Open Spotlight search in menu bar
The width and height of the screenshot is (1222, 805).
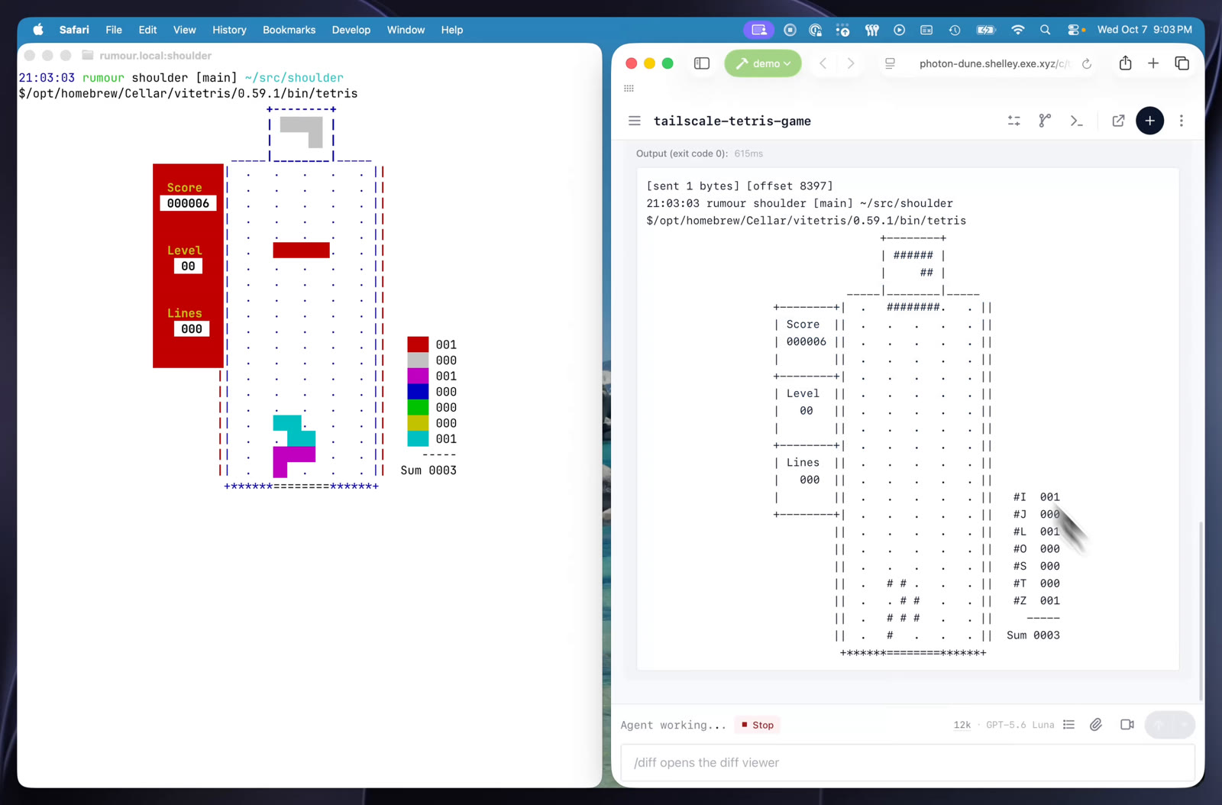(x=1046, y=30)
